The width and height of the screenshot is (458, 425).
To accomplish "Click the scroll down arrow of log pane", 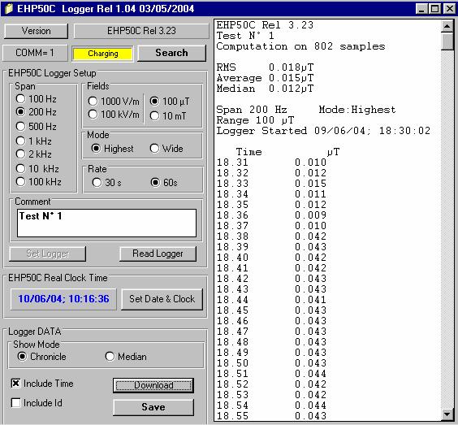I will click(x=447, y=414).
